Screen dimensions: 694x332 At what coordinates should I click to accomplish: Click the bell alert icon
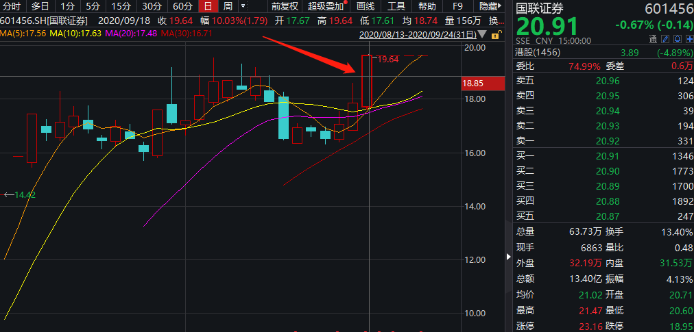coord(676,39)
